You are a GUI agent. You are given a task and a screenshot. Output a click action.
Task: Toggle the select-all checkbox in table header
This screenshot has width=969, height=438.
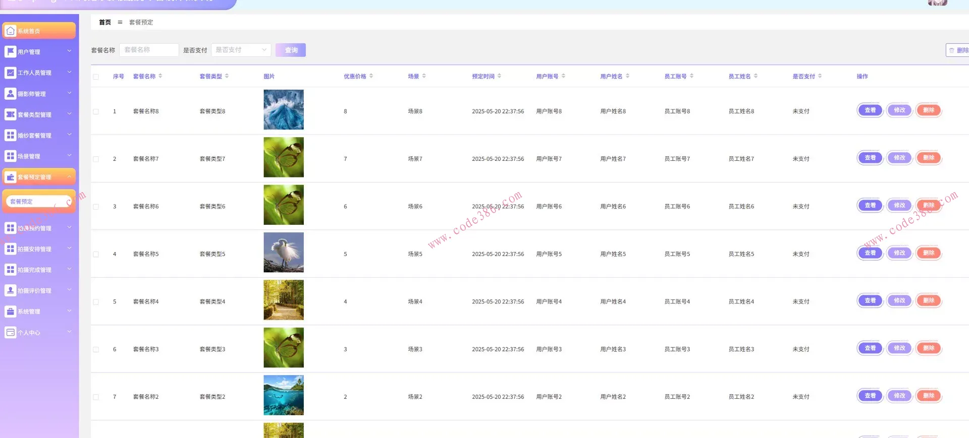tap(96, 77)
